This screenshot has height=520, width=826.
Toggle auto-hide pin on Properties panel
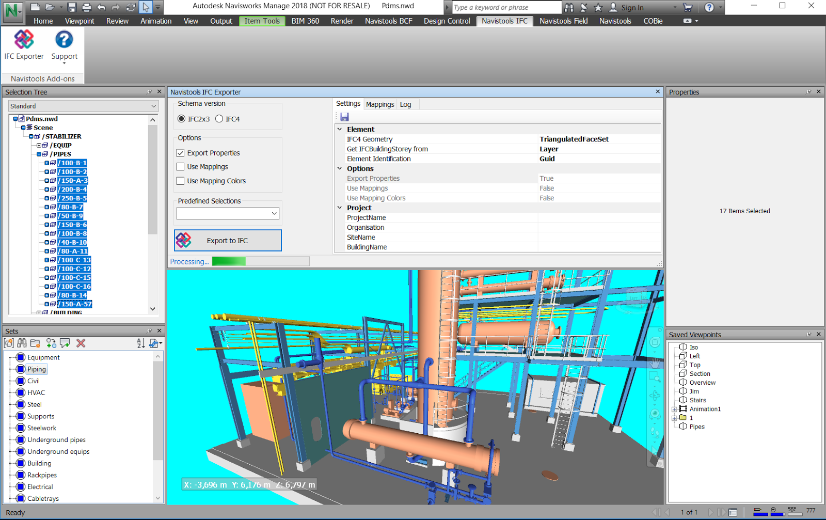point(809,92)
